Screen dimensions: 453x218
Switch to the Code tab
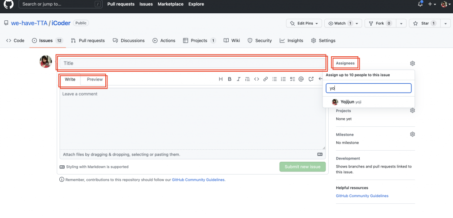(x=15, y=40)
